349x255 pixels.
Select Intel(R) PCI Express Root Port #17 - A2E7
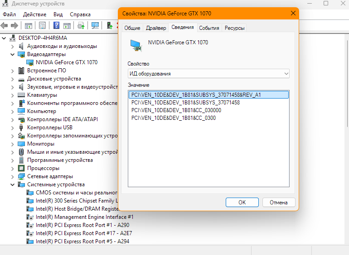pos(84,233)
